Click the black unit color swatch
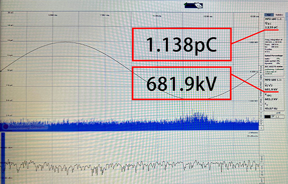The height and width of the screenshot is (184, 288). click(x=267, y=117)
